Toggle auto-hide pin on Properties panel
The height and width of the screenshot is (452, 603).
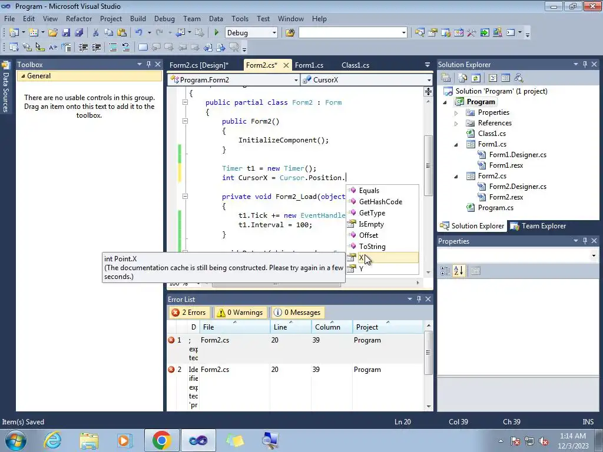pyautogui.click(x=585, y=241)
